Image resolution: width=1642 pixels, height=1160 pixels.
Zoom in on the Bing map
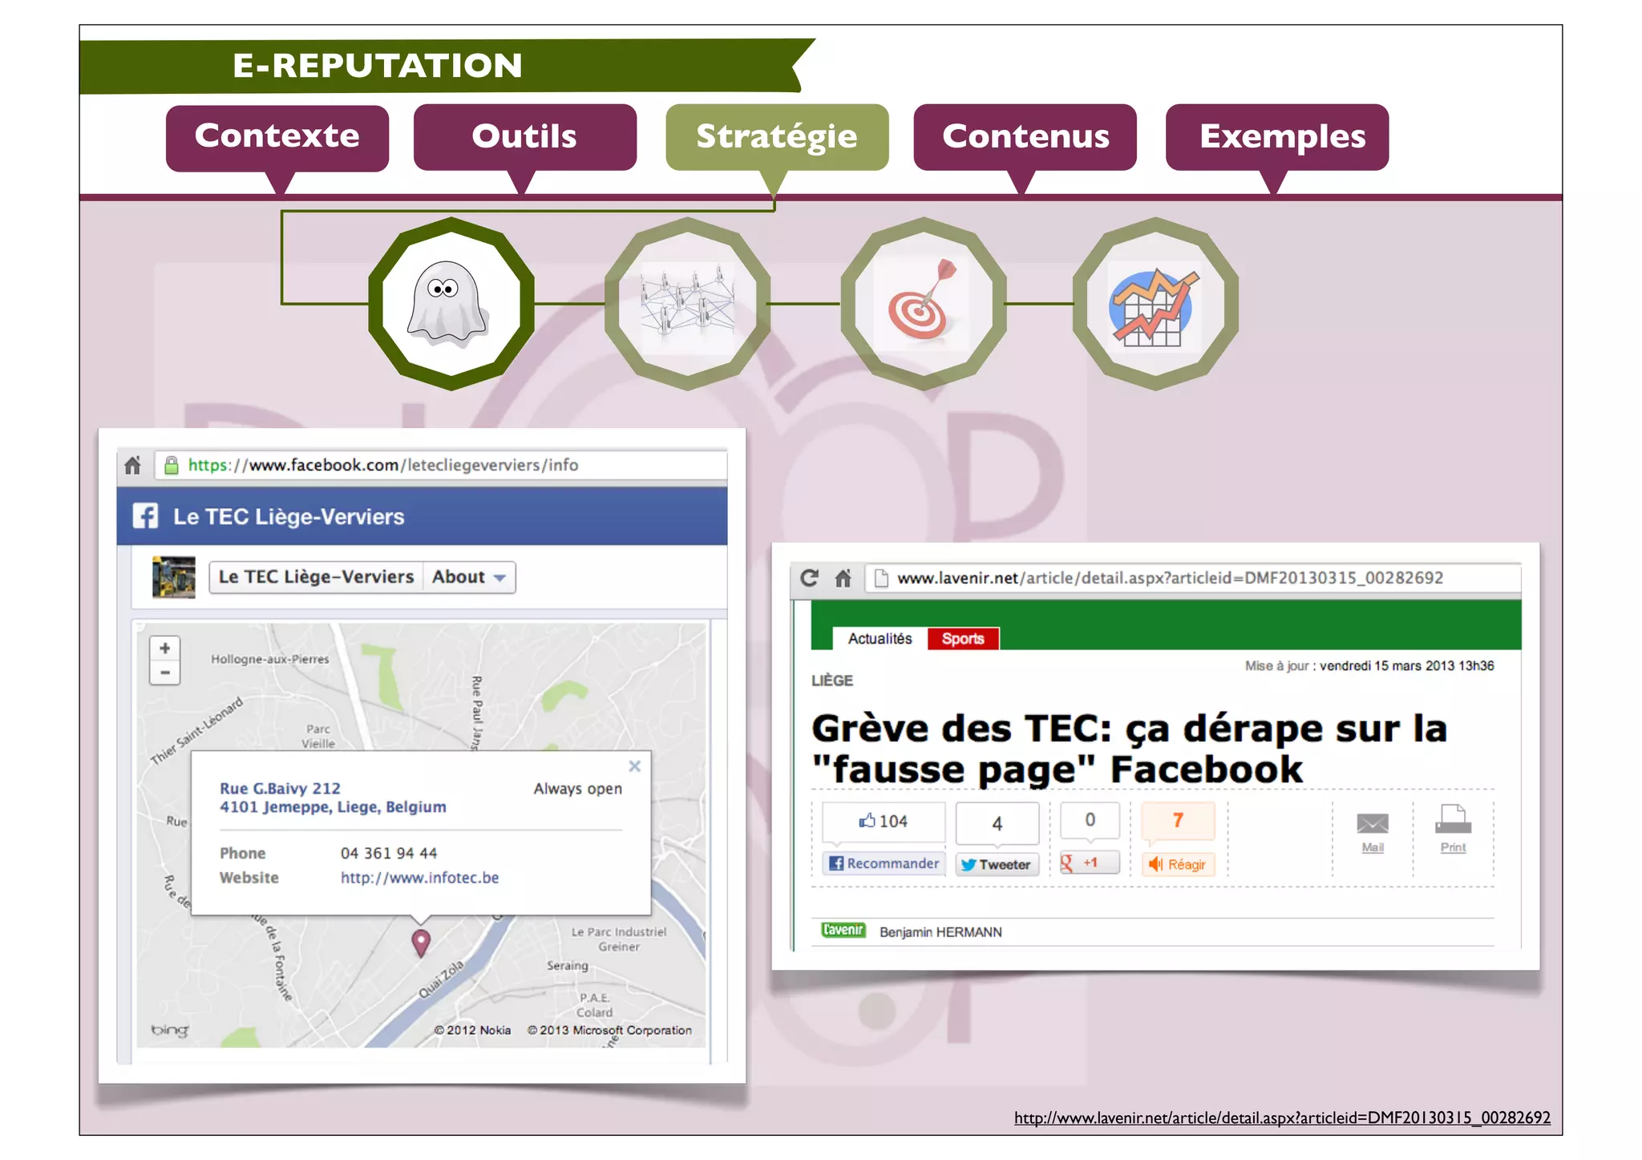165,649
